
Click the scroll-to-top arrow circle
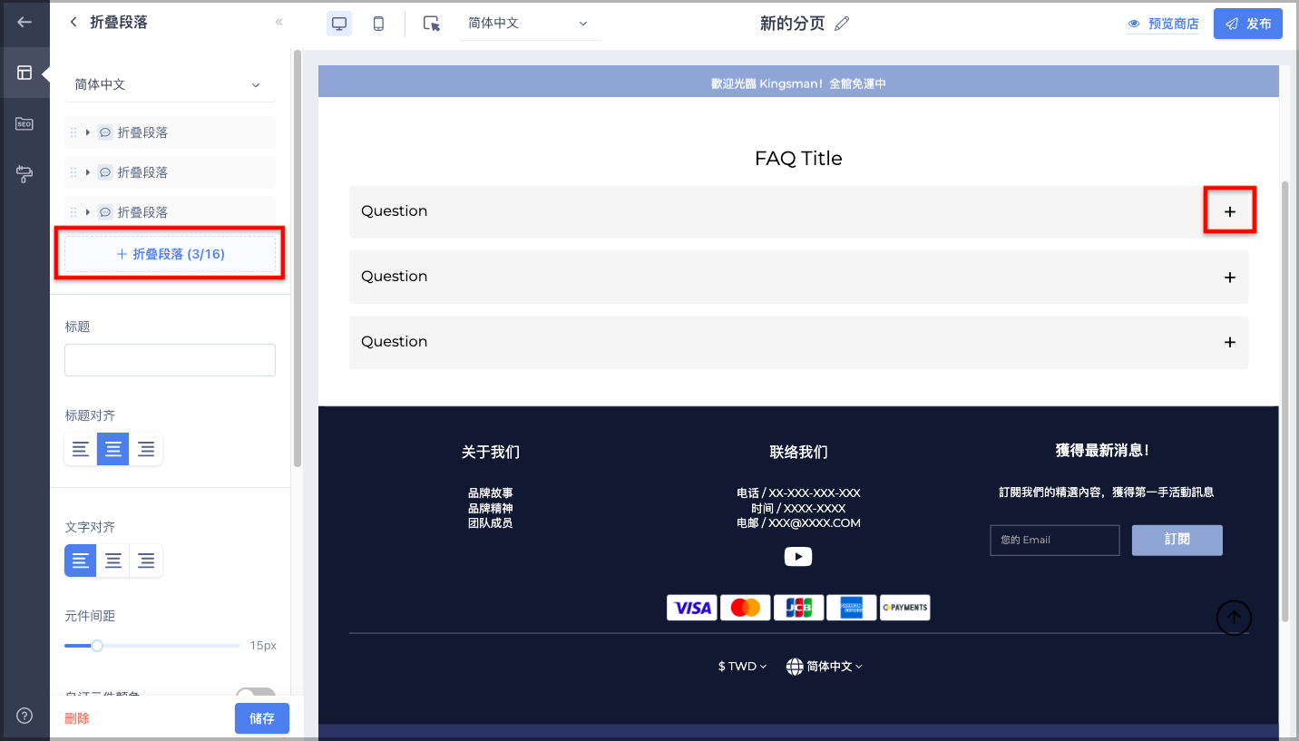click(1234, 618)
